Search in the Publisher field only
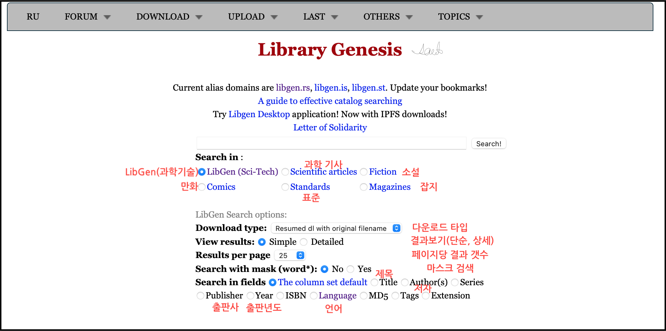Viewport: 666px width, 331px height. pyautogui.click(x=200, y=296)
